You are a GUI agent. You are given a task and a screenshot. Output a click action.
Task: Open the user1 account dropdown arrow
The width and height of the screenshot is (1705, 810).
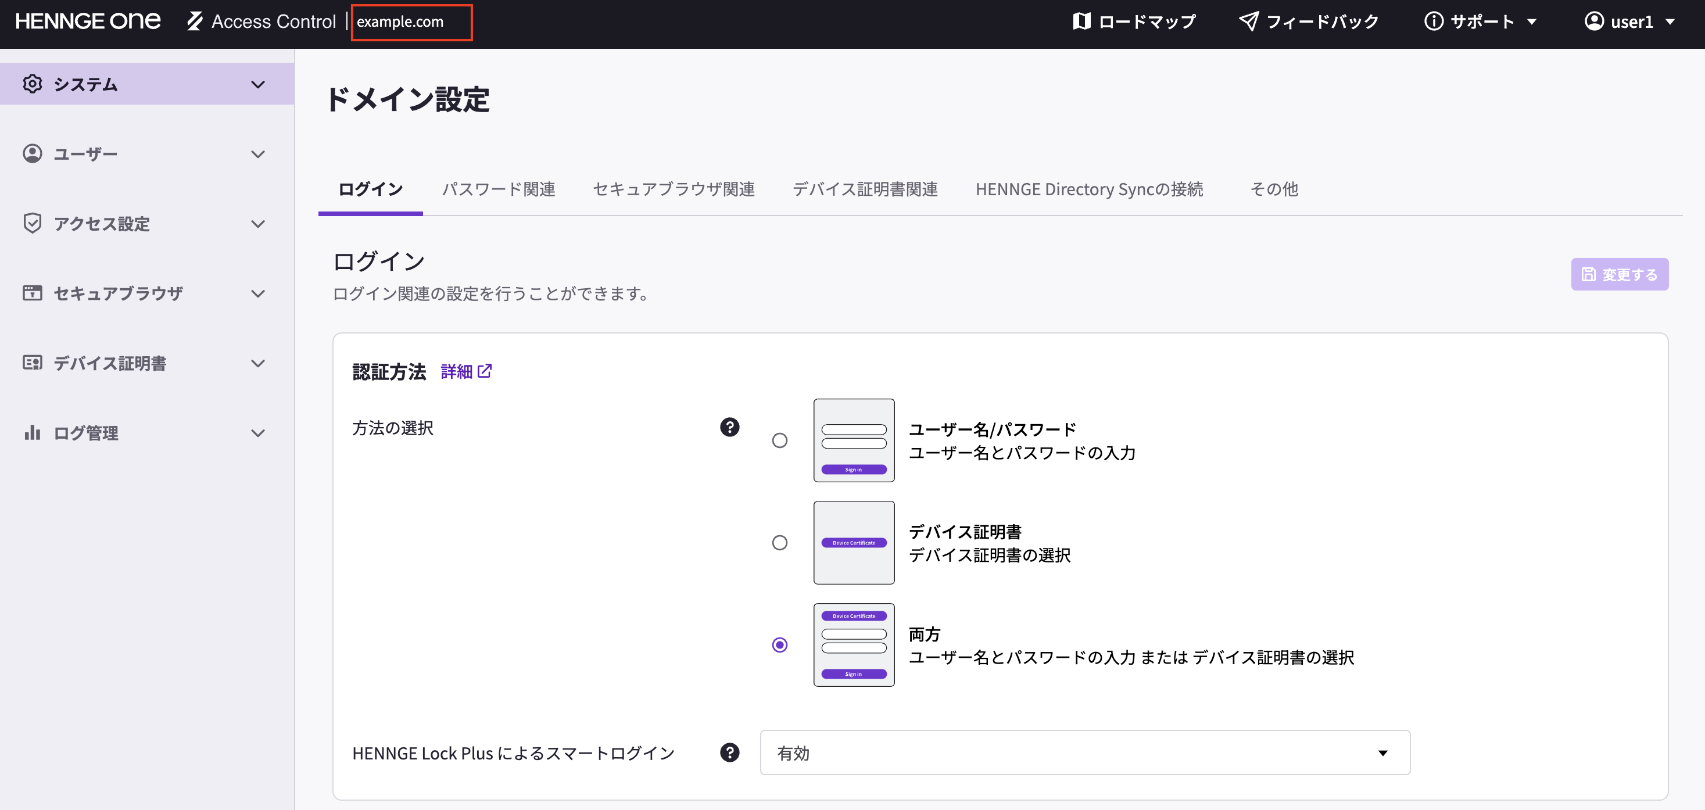1670,22
